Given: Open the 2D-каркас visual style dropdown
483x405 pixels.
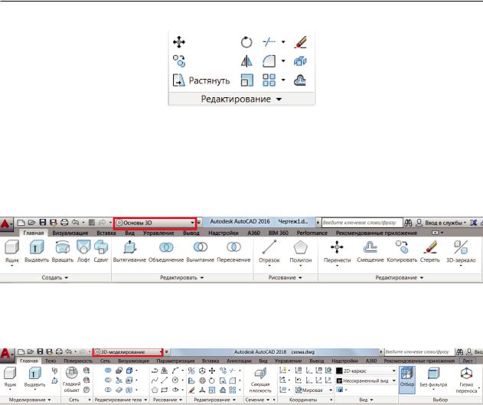Looking at the screenshot, I should click(x=366, y=371).
